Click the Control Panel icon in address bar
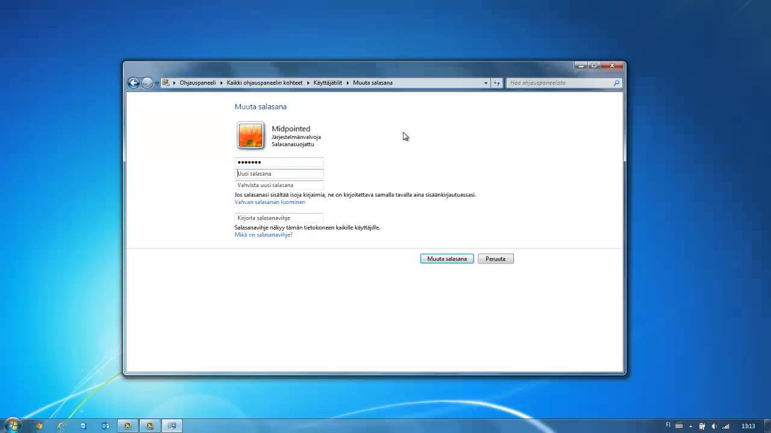Screen dimensions: 771x433 (x=166, y=82)
